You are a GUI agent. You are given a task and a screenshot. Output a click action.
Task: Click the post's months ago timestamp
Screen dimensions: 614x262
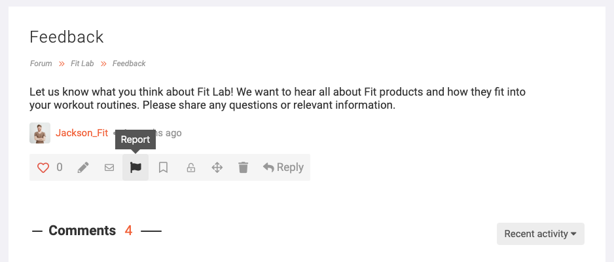[x=169, y=133]
